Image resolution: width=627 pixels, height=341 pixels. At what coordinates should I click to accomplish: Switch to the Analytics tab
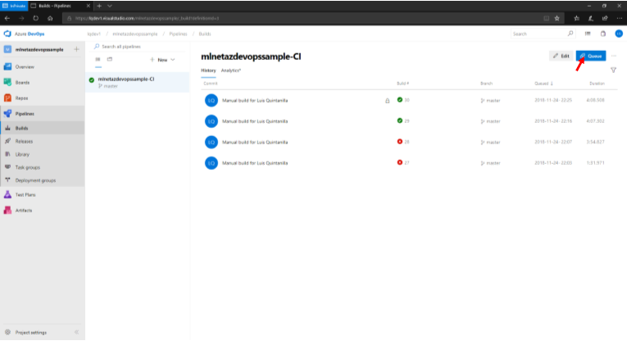point(231,70)
